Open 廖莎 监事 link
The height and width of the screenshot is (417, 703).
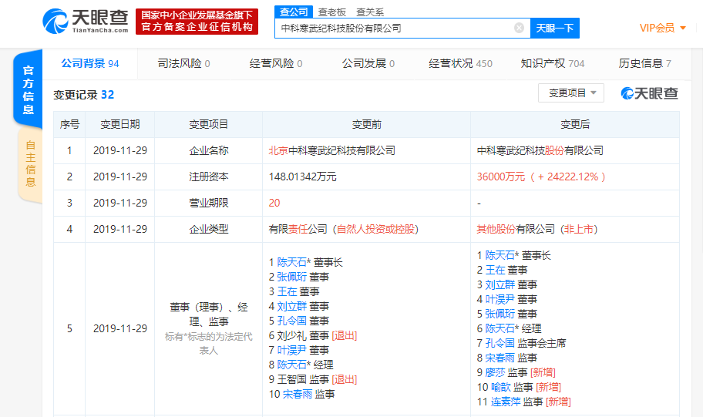[x=495, y=372]
